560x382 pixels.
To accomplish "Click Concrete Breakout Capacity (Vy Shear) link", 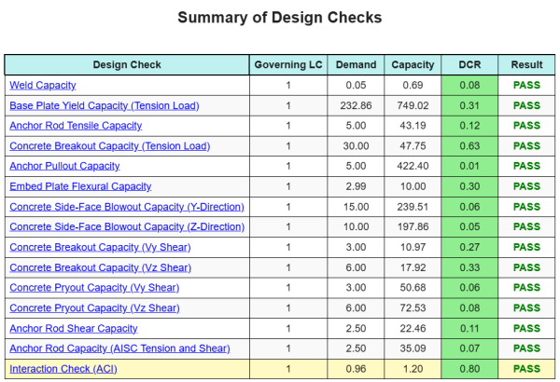I will point(100,247).
